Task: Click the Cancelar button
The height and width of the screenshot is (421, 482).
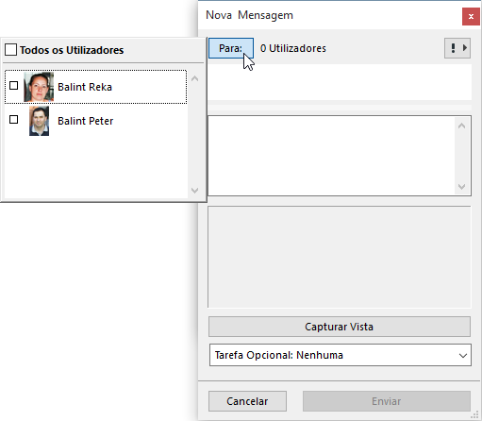Action: [247, 401]
